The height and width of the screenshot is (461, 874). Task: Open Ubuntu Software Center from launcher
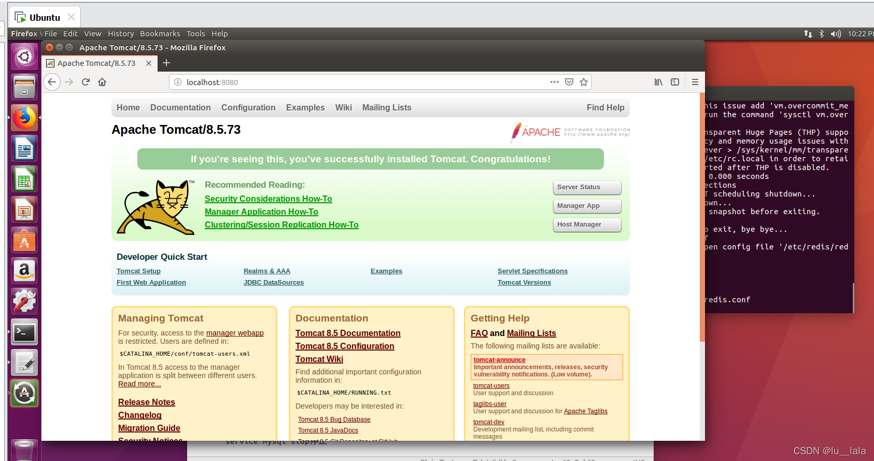pos(24,240)
